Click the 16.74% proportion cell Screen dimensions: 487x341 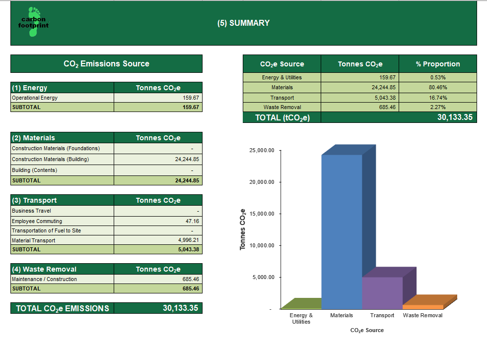coord(438,98)
